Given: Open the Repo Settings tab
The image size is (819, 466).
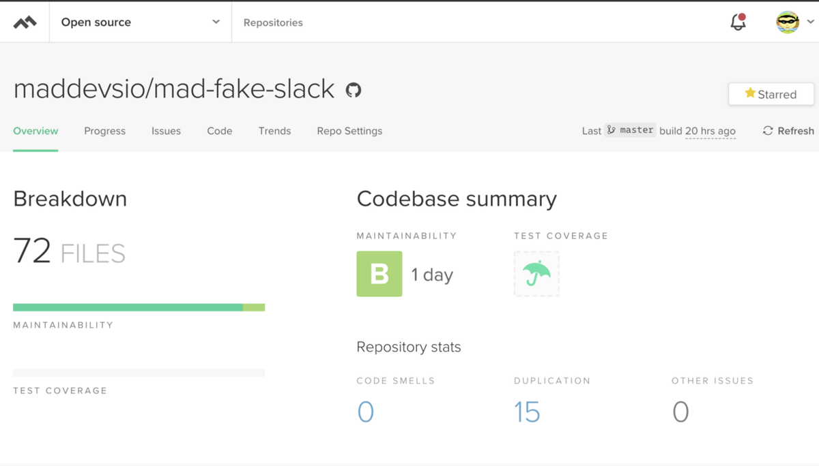Looking at the screenshot, I should (x=349, y=131).
